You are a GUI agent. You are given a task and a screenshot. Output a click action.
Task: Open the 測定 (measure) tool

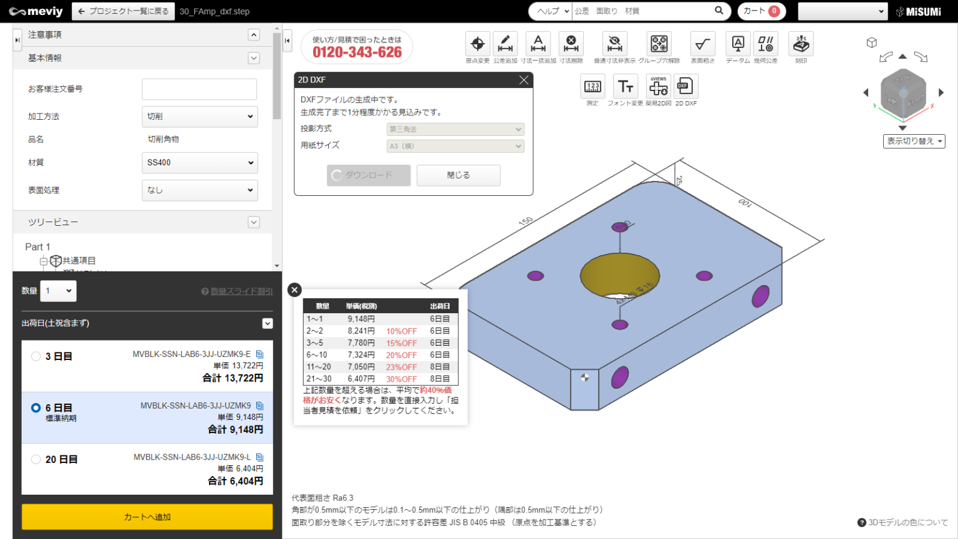(592, 87)
